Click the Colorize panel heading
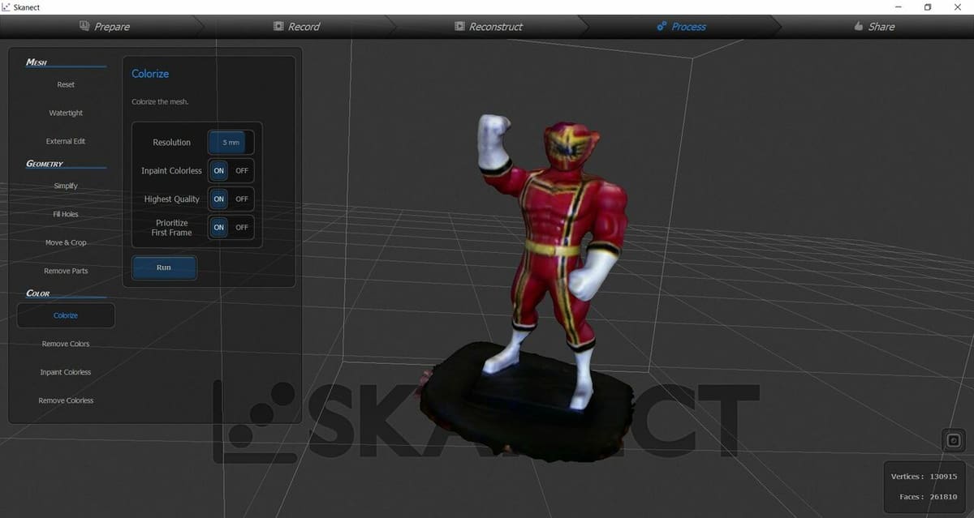The image size is (974, 518). 150,74
